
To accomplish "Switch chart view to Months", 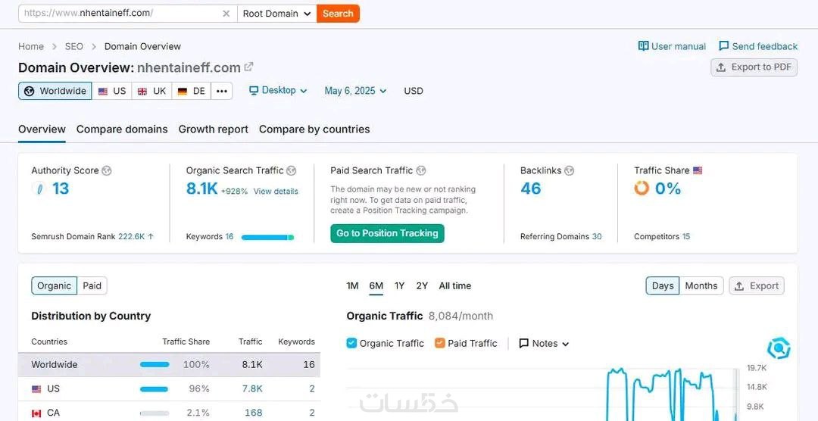I will [701, 285].
